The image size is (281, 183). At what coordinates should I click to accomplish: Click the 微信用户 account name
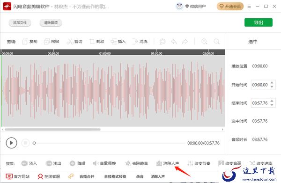[198, 7]
